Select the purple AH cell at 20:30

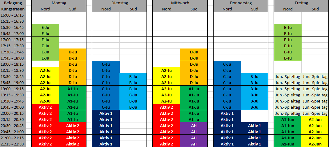click(x=194, y=126)
